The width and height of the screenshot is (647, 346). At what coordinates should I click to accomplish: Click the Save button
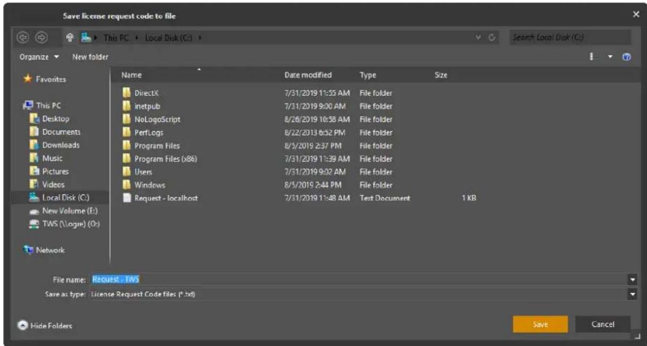pos(540,324)
